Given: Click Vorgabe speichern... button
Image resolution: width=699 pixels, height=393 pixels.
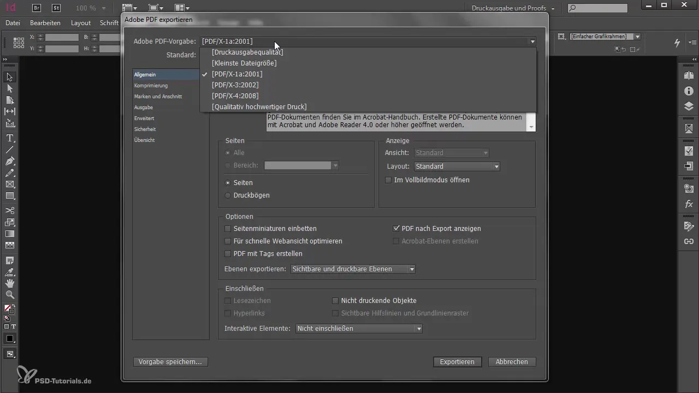Looking at the screenshot, I should coord(170,362).
